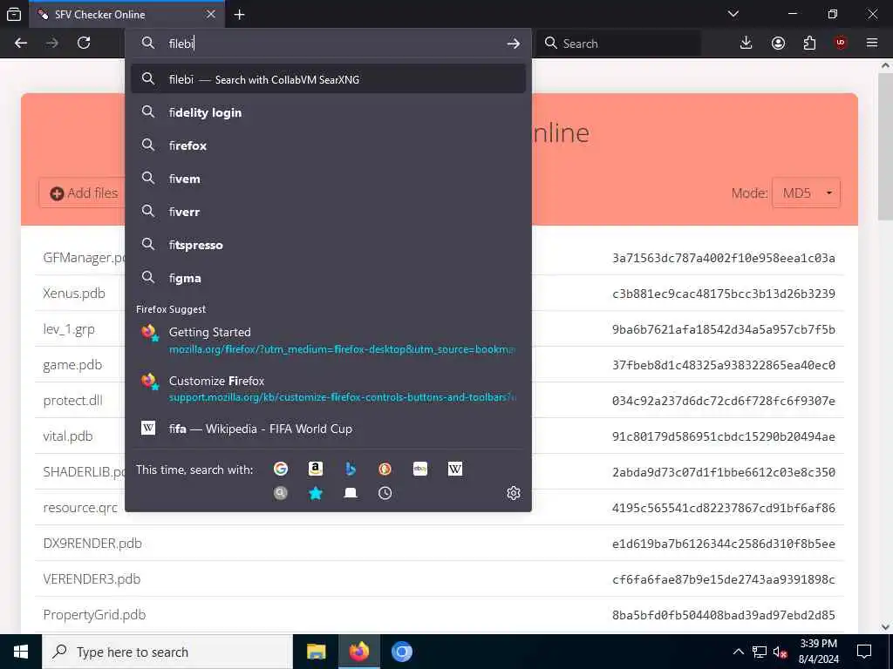Click hash 3a71563dc787a4002f10e958eea1c03a
The image size is (893, 669).
(723, 258)
